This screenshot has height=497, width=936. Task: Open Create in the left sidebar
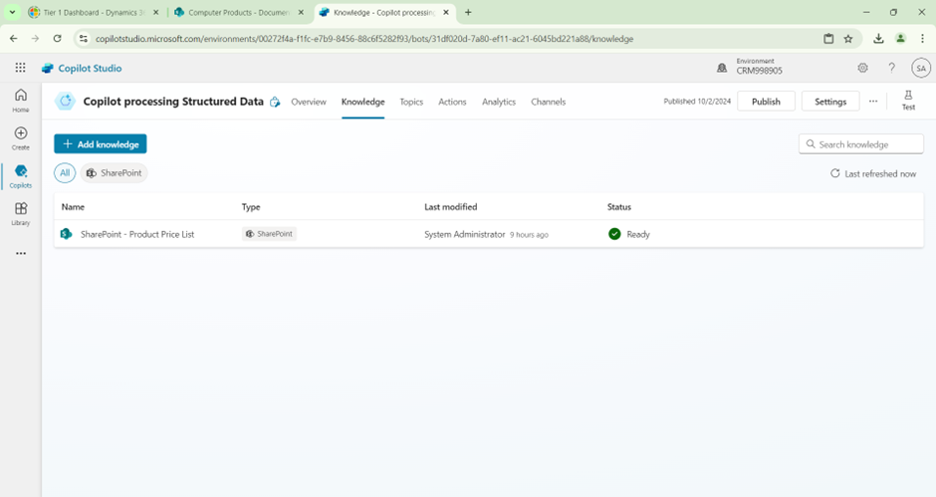click(x=20, y=138)
